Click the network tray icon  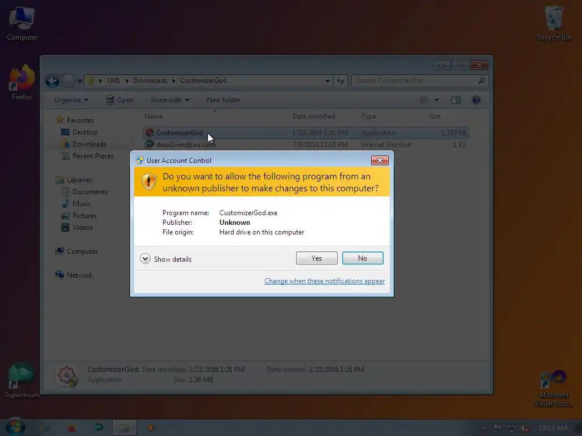click(511, 428)
